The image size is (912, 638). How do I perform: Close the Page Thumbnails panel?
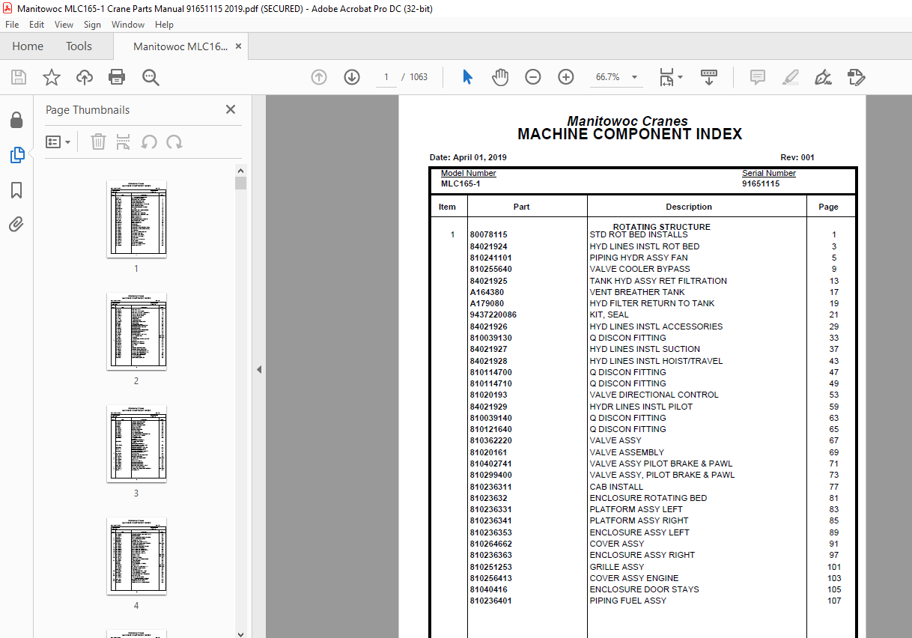pos(231,109)
